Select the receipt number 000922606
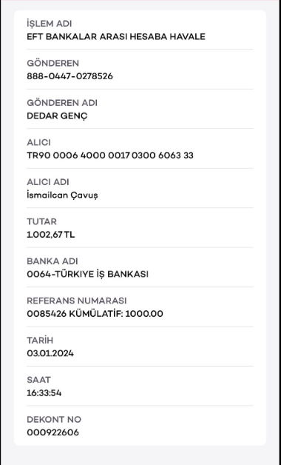This screenshot has width=281, height=465. pos(53,432)
